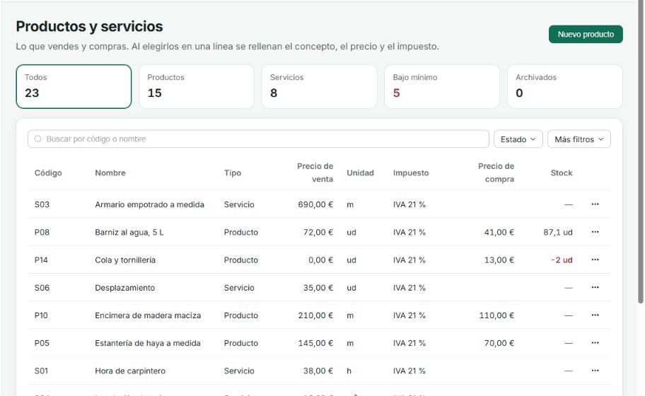The image size is (645, 396).
Task: Click the Tipo column header
Action: coord(233,173)
